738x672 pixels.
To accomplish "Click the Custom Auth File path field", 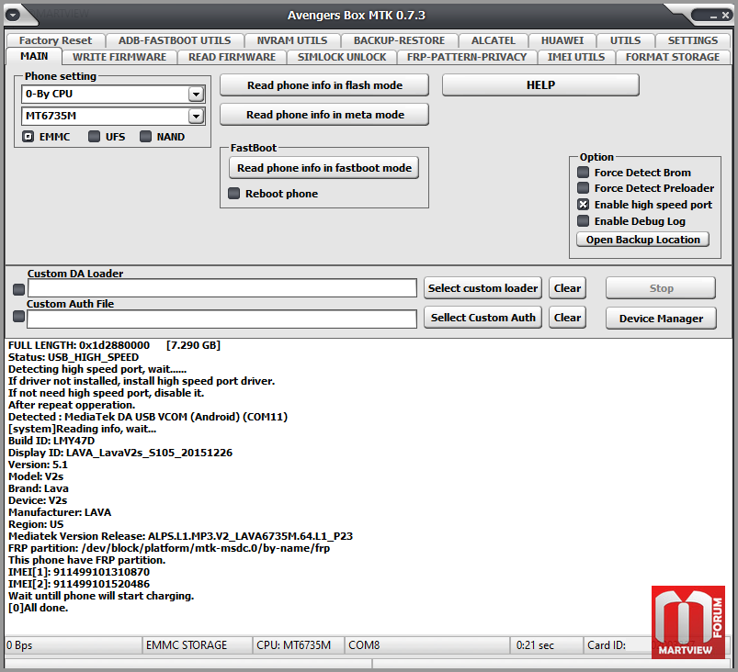I will click(221, 319).
